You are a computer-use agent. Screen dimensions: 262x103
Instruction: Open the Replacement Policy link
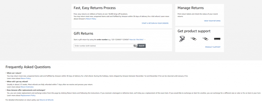(x=28, y=96)
